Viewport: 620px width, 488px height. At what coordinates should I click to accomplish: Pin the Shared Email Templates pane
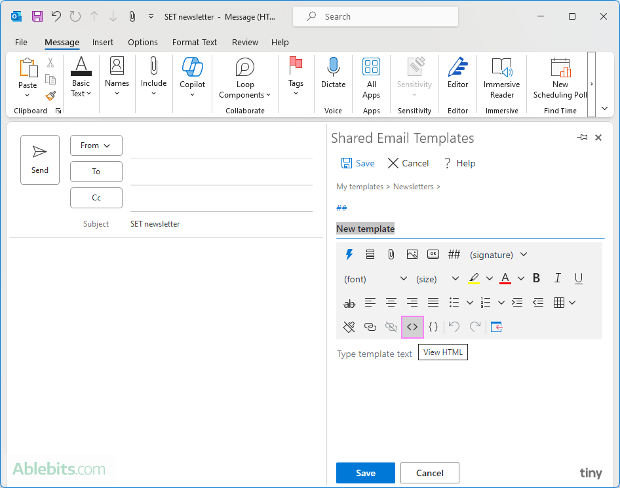(x=582, y=138)
